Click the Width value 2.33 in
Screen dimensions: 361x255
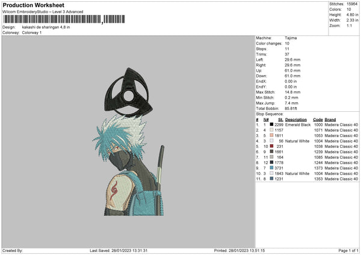point(352,20)
